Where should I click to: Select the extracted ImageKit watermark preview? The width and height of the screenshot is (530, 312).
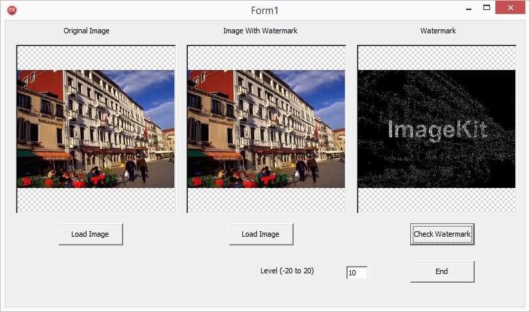(x=437, y=129)
